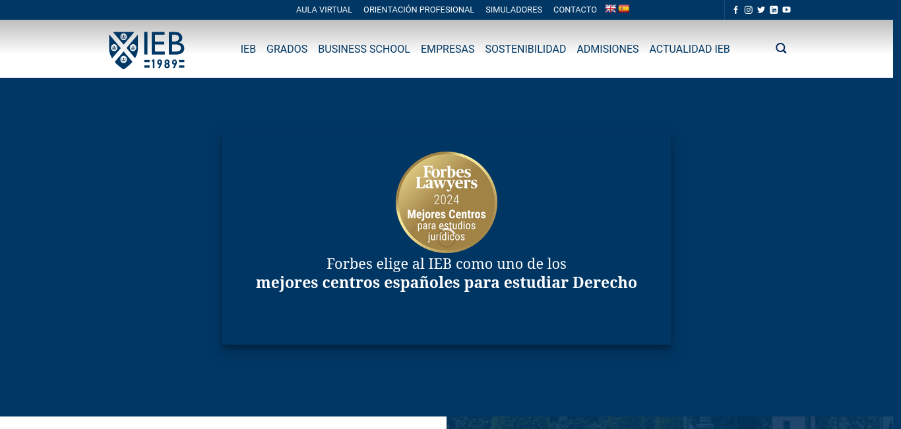Screen dimensions: 901x429
Task: Click the Forbes Lawyers 2024 gold badge
Action: 447,202
